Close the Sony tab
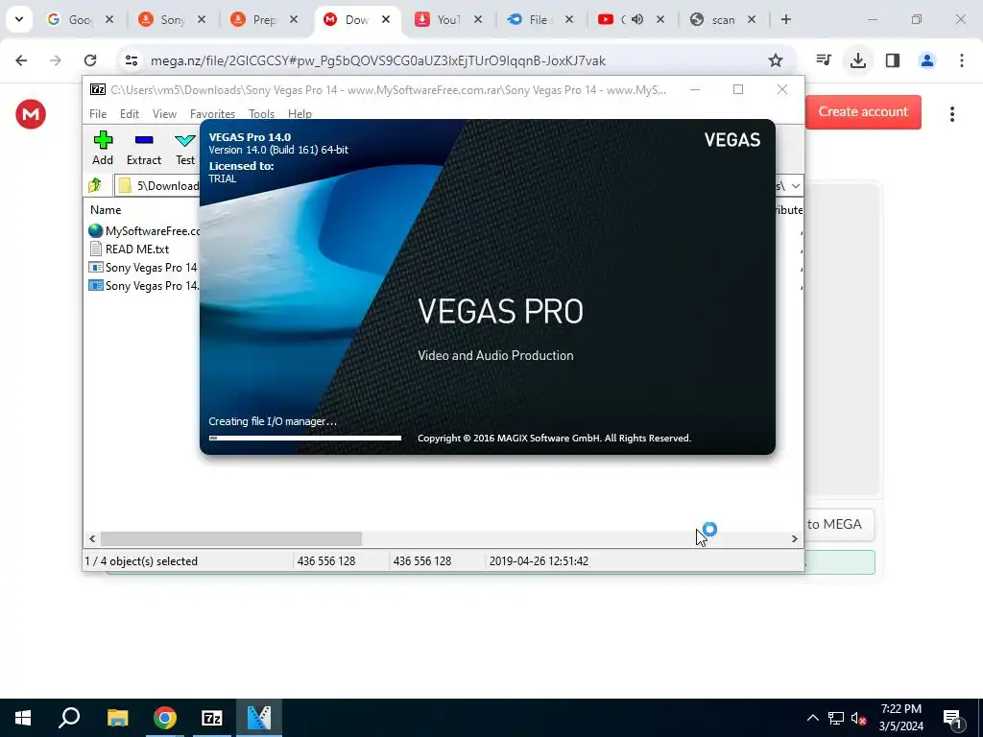Image resolution: width=983 pixels, height=737 pixels. coord(202,20)
